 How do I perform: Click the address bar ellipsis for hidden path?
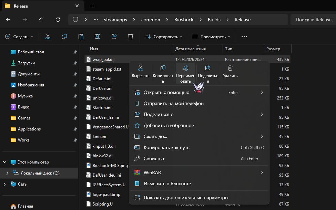(x=96, y=20)
